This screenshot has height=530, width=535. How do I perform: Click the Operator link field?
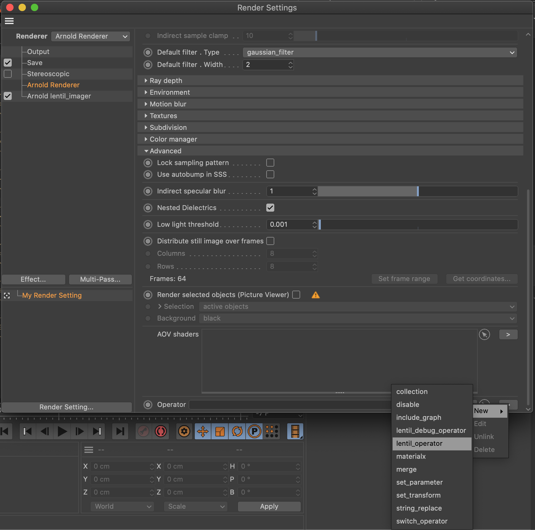(x=290, y=405)
